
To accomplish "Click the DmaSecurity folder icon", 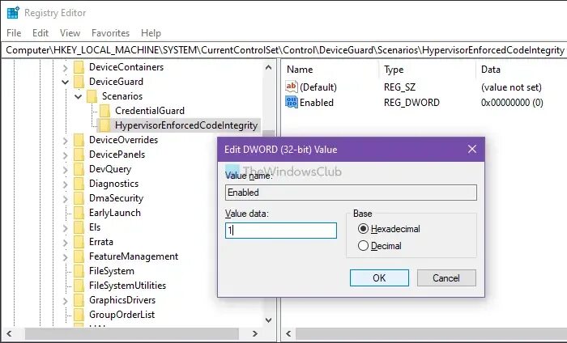I will click(79, 198).
